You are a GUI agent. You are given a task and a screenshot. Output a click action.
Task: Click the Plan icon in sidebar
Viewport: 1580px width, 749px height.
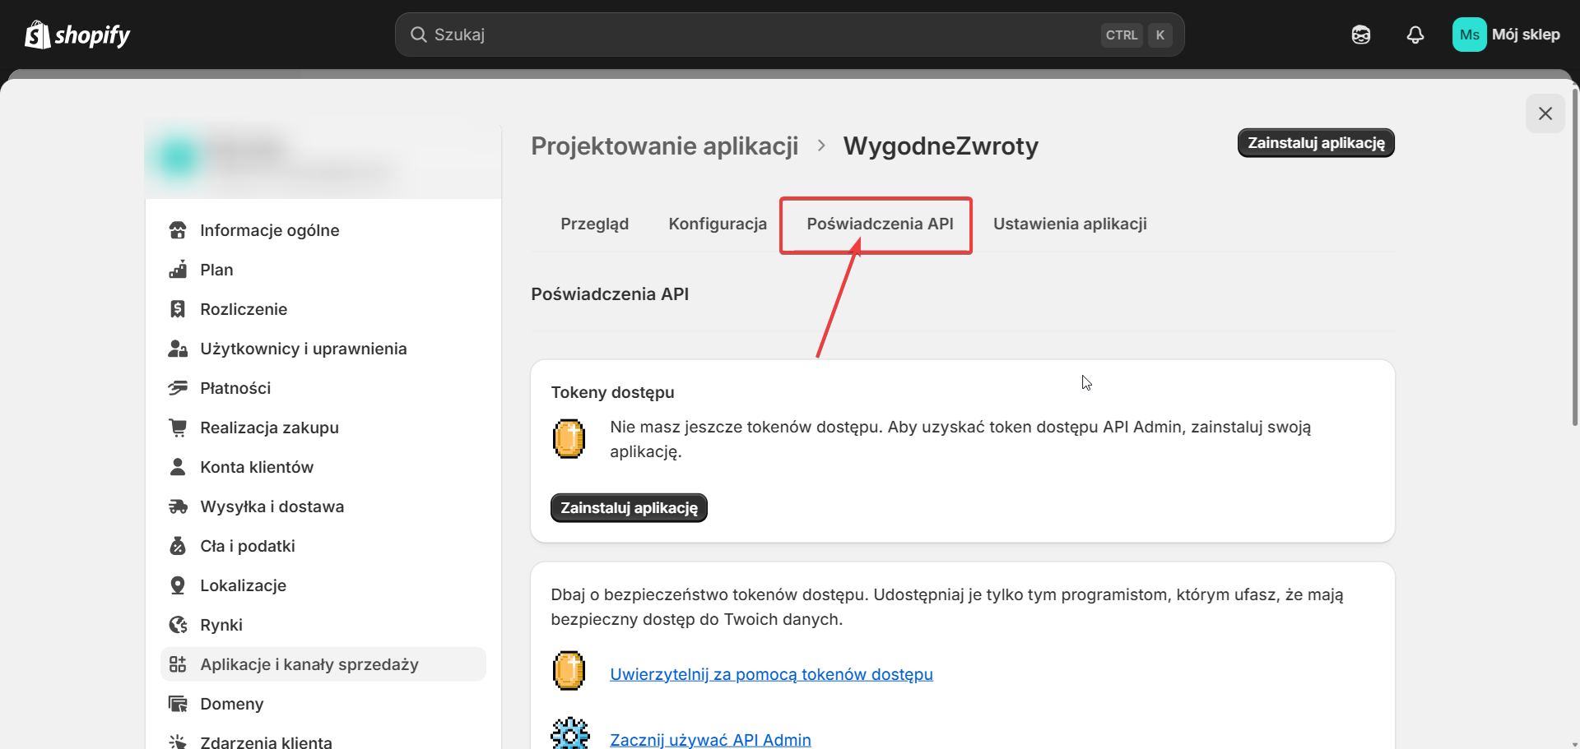178,270
